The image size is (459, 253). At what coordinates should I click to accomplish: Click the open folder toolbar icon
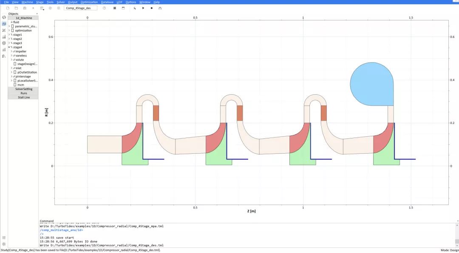[16, 8]
